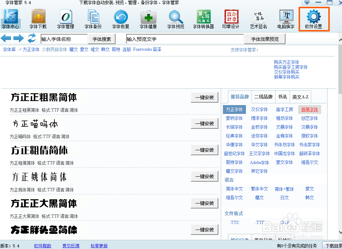Go back with the left arrow
Screen dimensions: 342x249
coord(6,38)
